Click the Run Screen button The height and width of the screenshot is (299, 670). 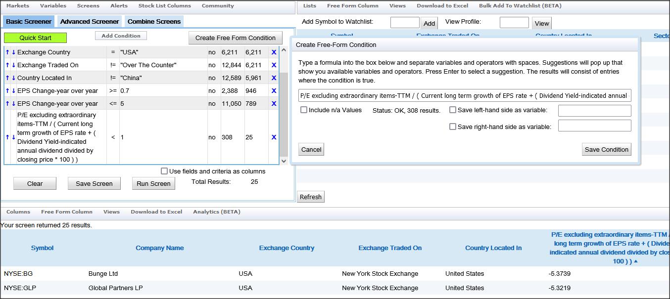click(153, 183)
